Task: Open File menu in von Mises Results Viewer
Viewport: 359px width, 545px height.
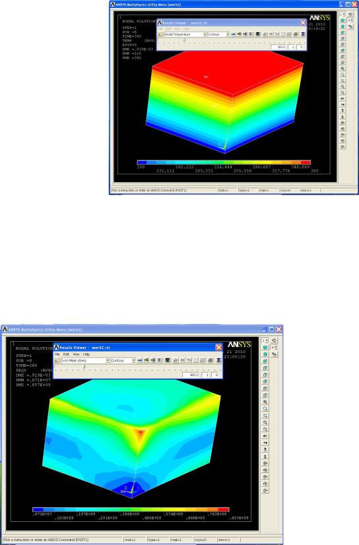Action: [x=57, y=354]
